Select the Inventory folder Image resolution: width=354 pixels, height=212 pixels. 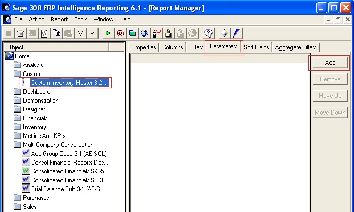(34, 127)
